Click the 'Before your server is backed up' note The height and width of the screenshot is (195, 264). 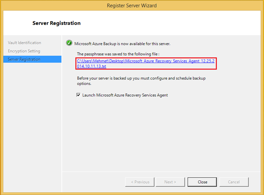click(x=141, y=81)
